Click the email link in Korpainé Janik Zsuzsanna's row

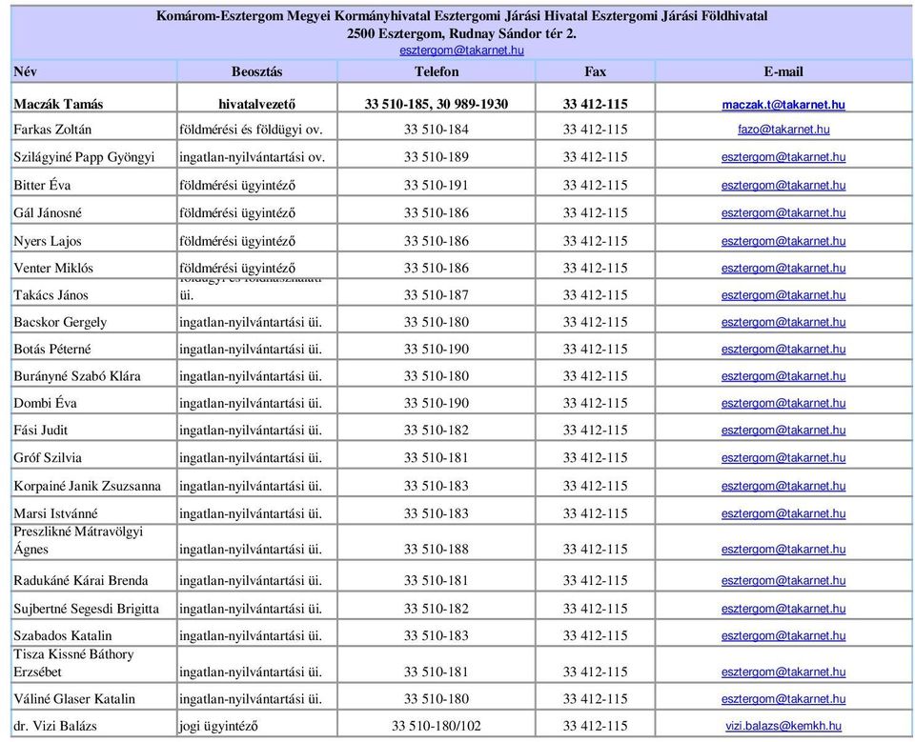[x=783, y=486]
